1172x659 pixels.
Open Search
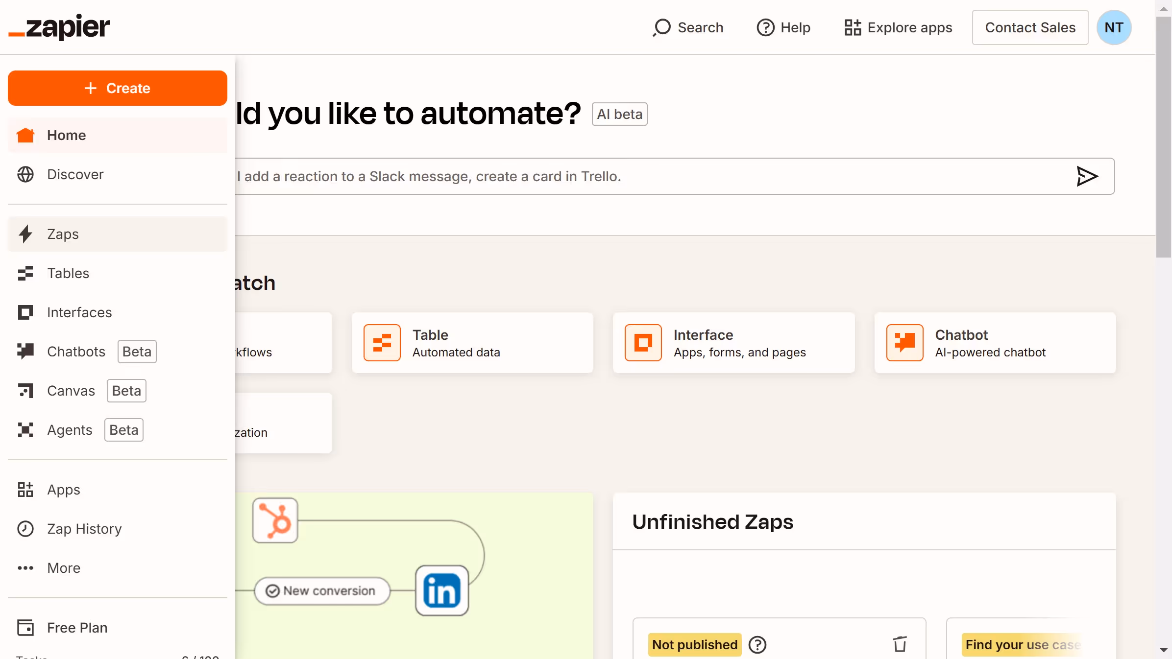[688, 27]
